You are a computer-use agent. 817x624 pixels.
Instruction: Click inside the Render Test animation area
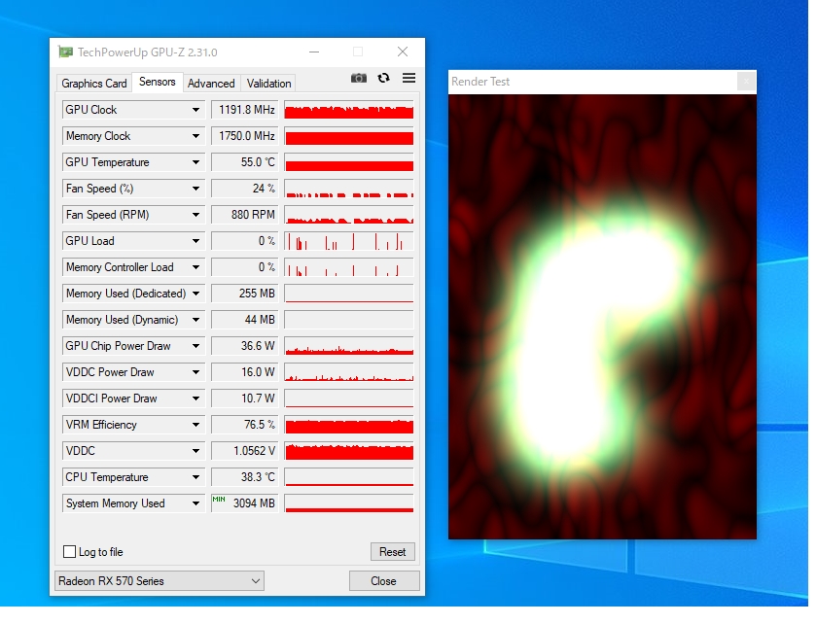click(602, 317)
